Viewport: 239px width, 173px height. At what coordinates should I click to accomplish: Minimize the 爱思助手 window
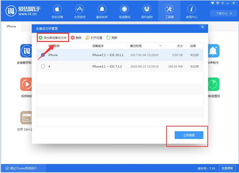227,3
